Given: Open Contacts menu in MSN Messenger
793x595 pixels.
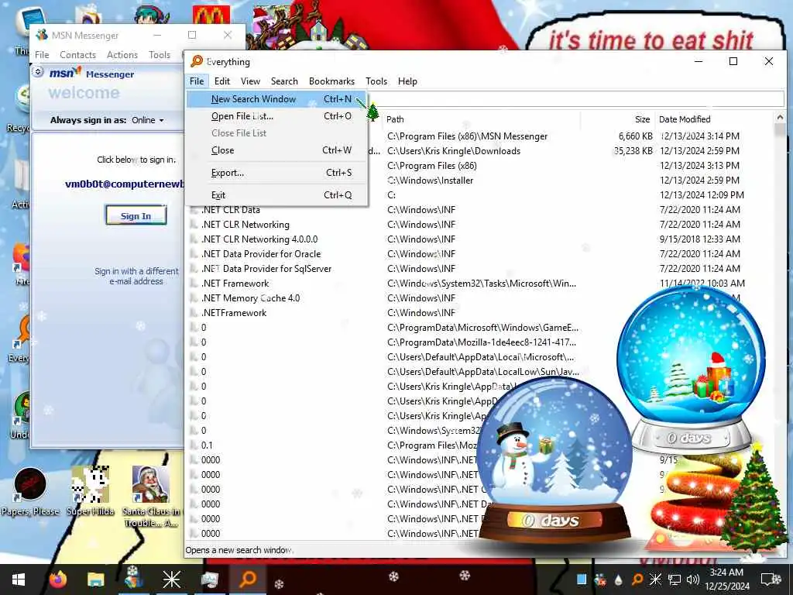Looking at the screenshot, I should pyautogui.click(x=77, y=55).
